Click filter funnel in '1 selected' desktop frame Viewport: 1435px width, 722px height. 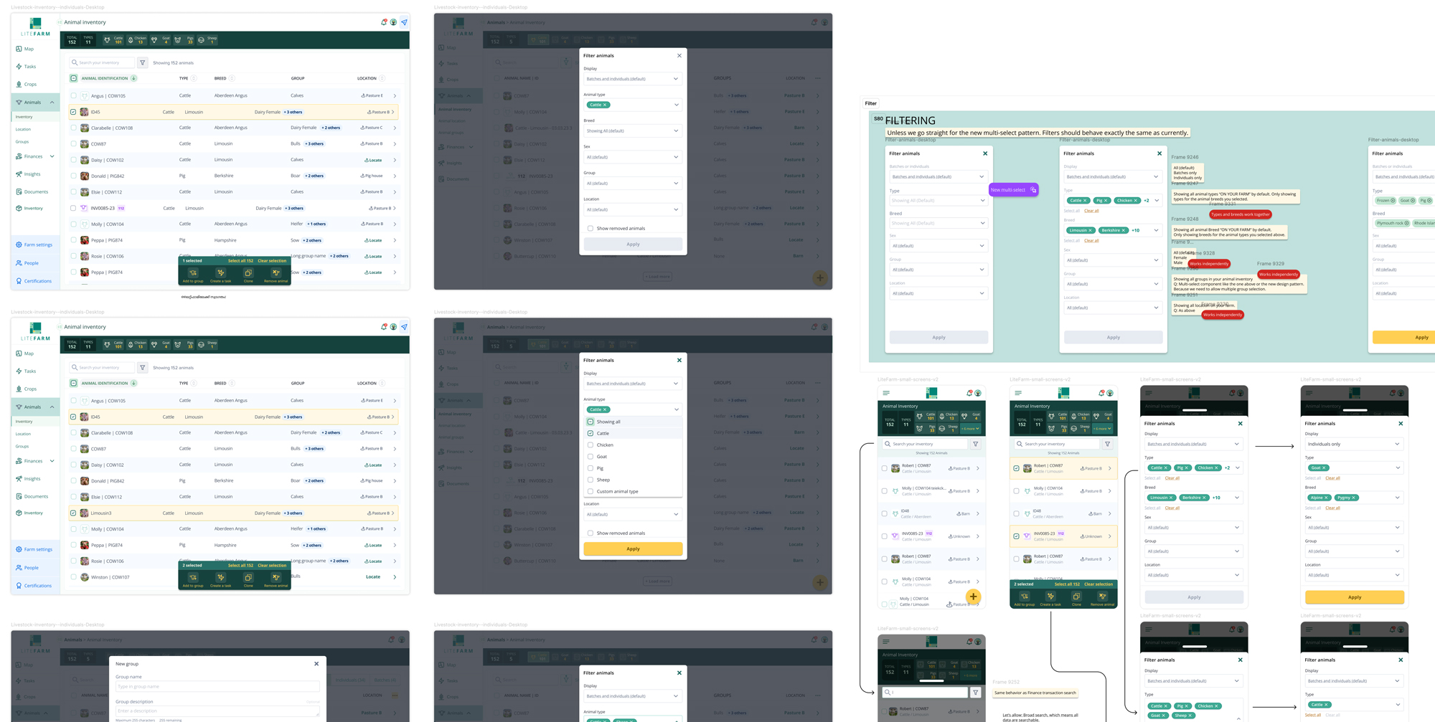tap(142, 62)
